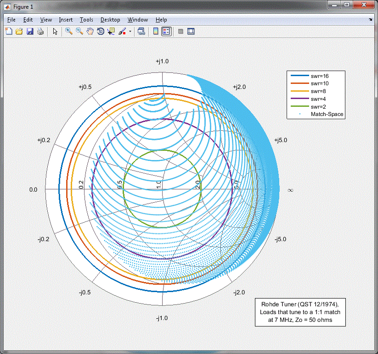Open the Tools menu
The height and width of the screenshot is (354, 378).
click(86, 20)
